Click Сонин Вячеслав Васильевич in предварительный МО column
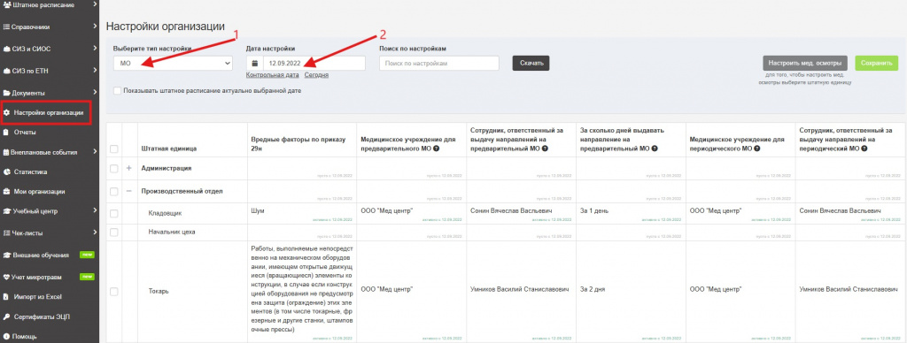The width and height of the screenshot is (907, 343). coord(512,210)
